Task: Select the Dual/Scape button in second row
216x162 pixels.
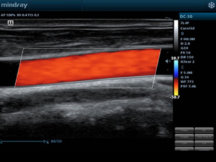Action: 184,137
